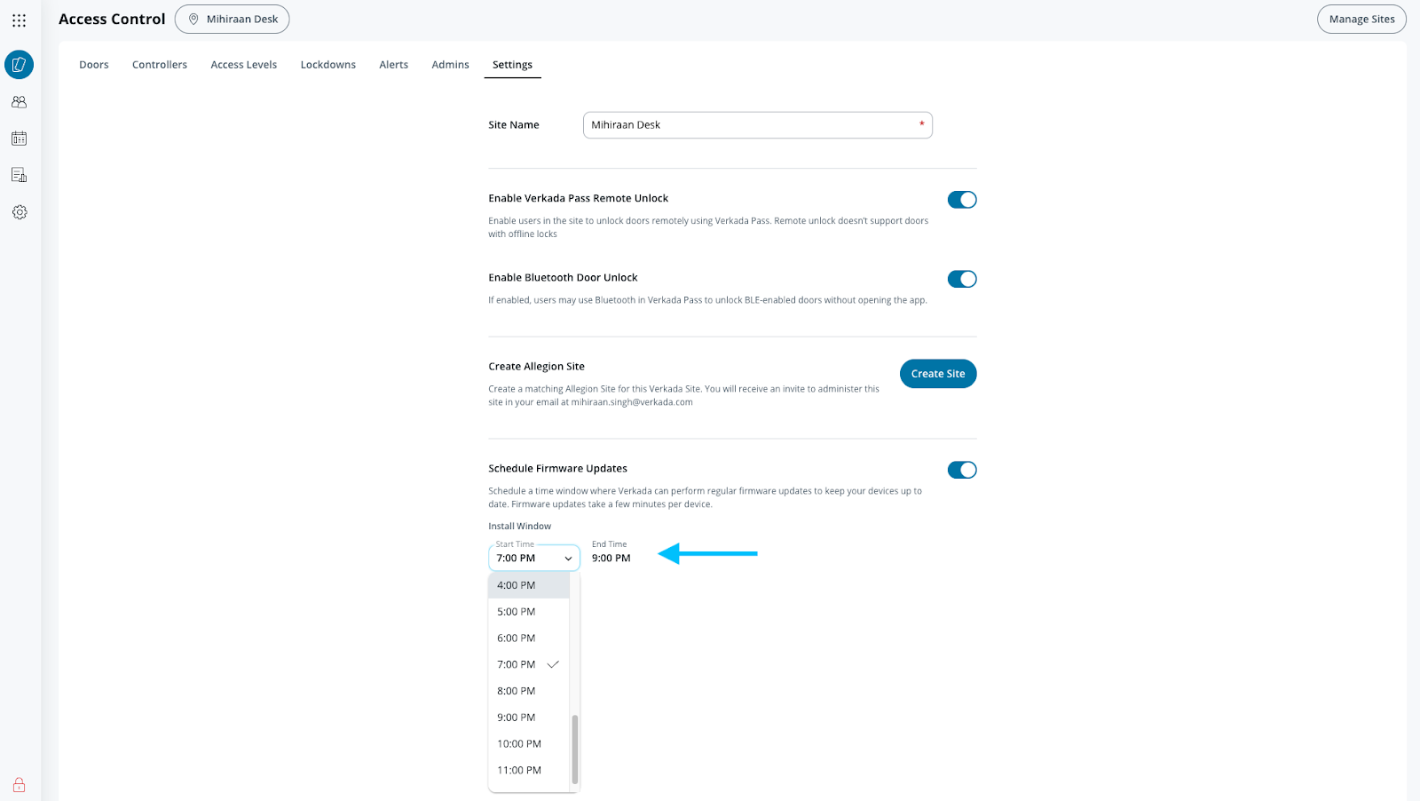Click the Create Site button
This screenshot has height=801, width=1420.
click(937, 374)
